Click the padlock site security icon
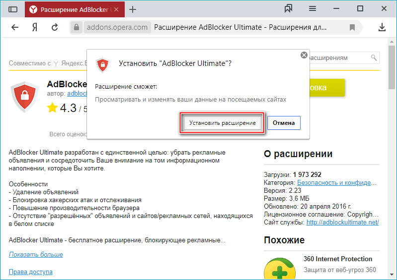 click(76, 27)
